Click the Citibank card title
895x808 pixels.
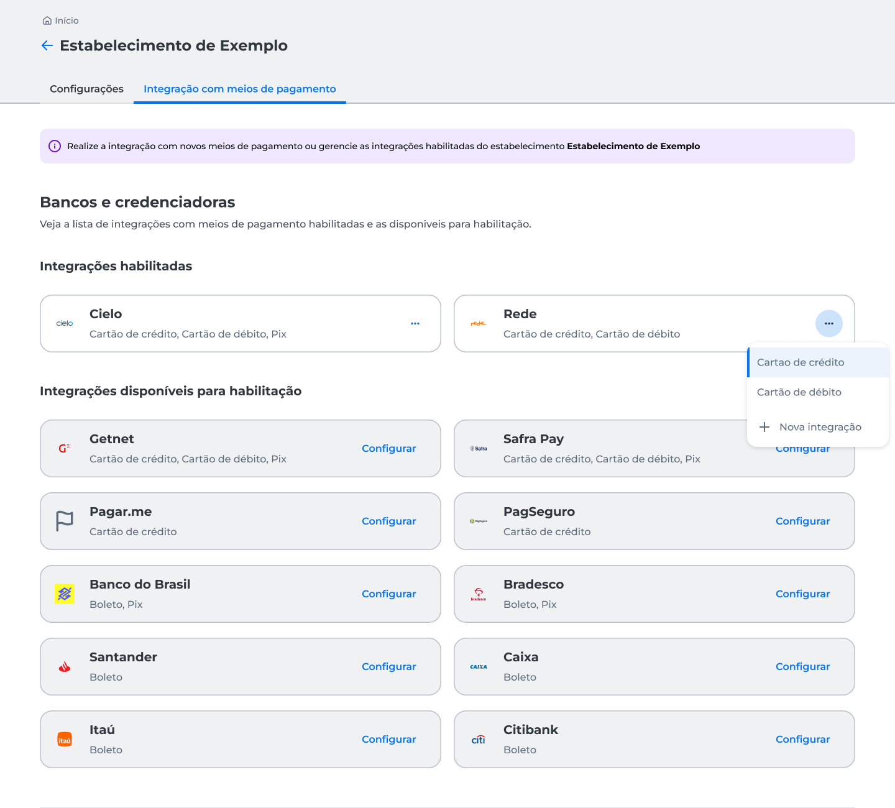click(x=531, y=730)
